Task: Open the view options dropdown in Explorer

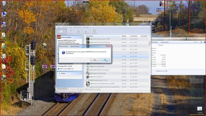Action: point(197,42)
